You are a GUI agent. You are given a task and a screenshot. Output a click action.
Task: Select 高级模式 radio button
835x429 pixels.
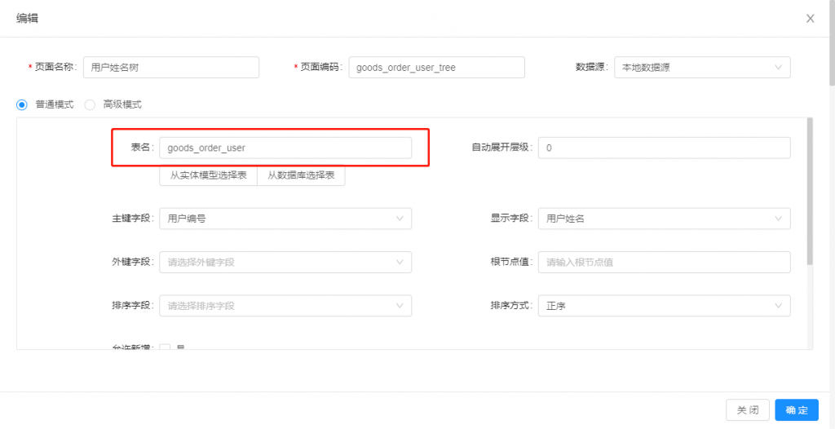91,104
